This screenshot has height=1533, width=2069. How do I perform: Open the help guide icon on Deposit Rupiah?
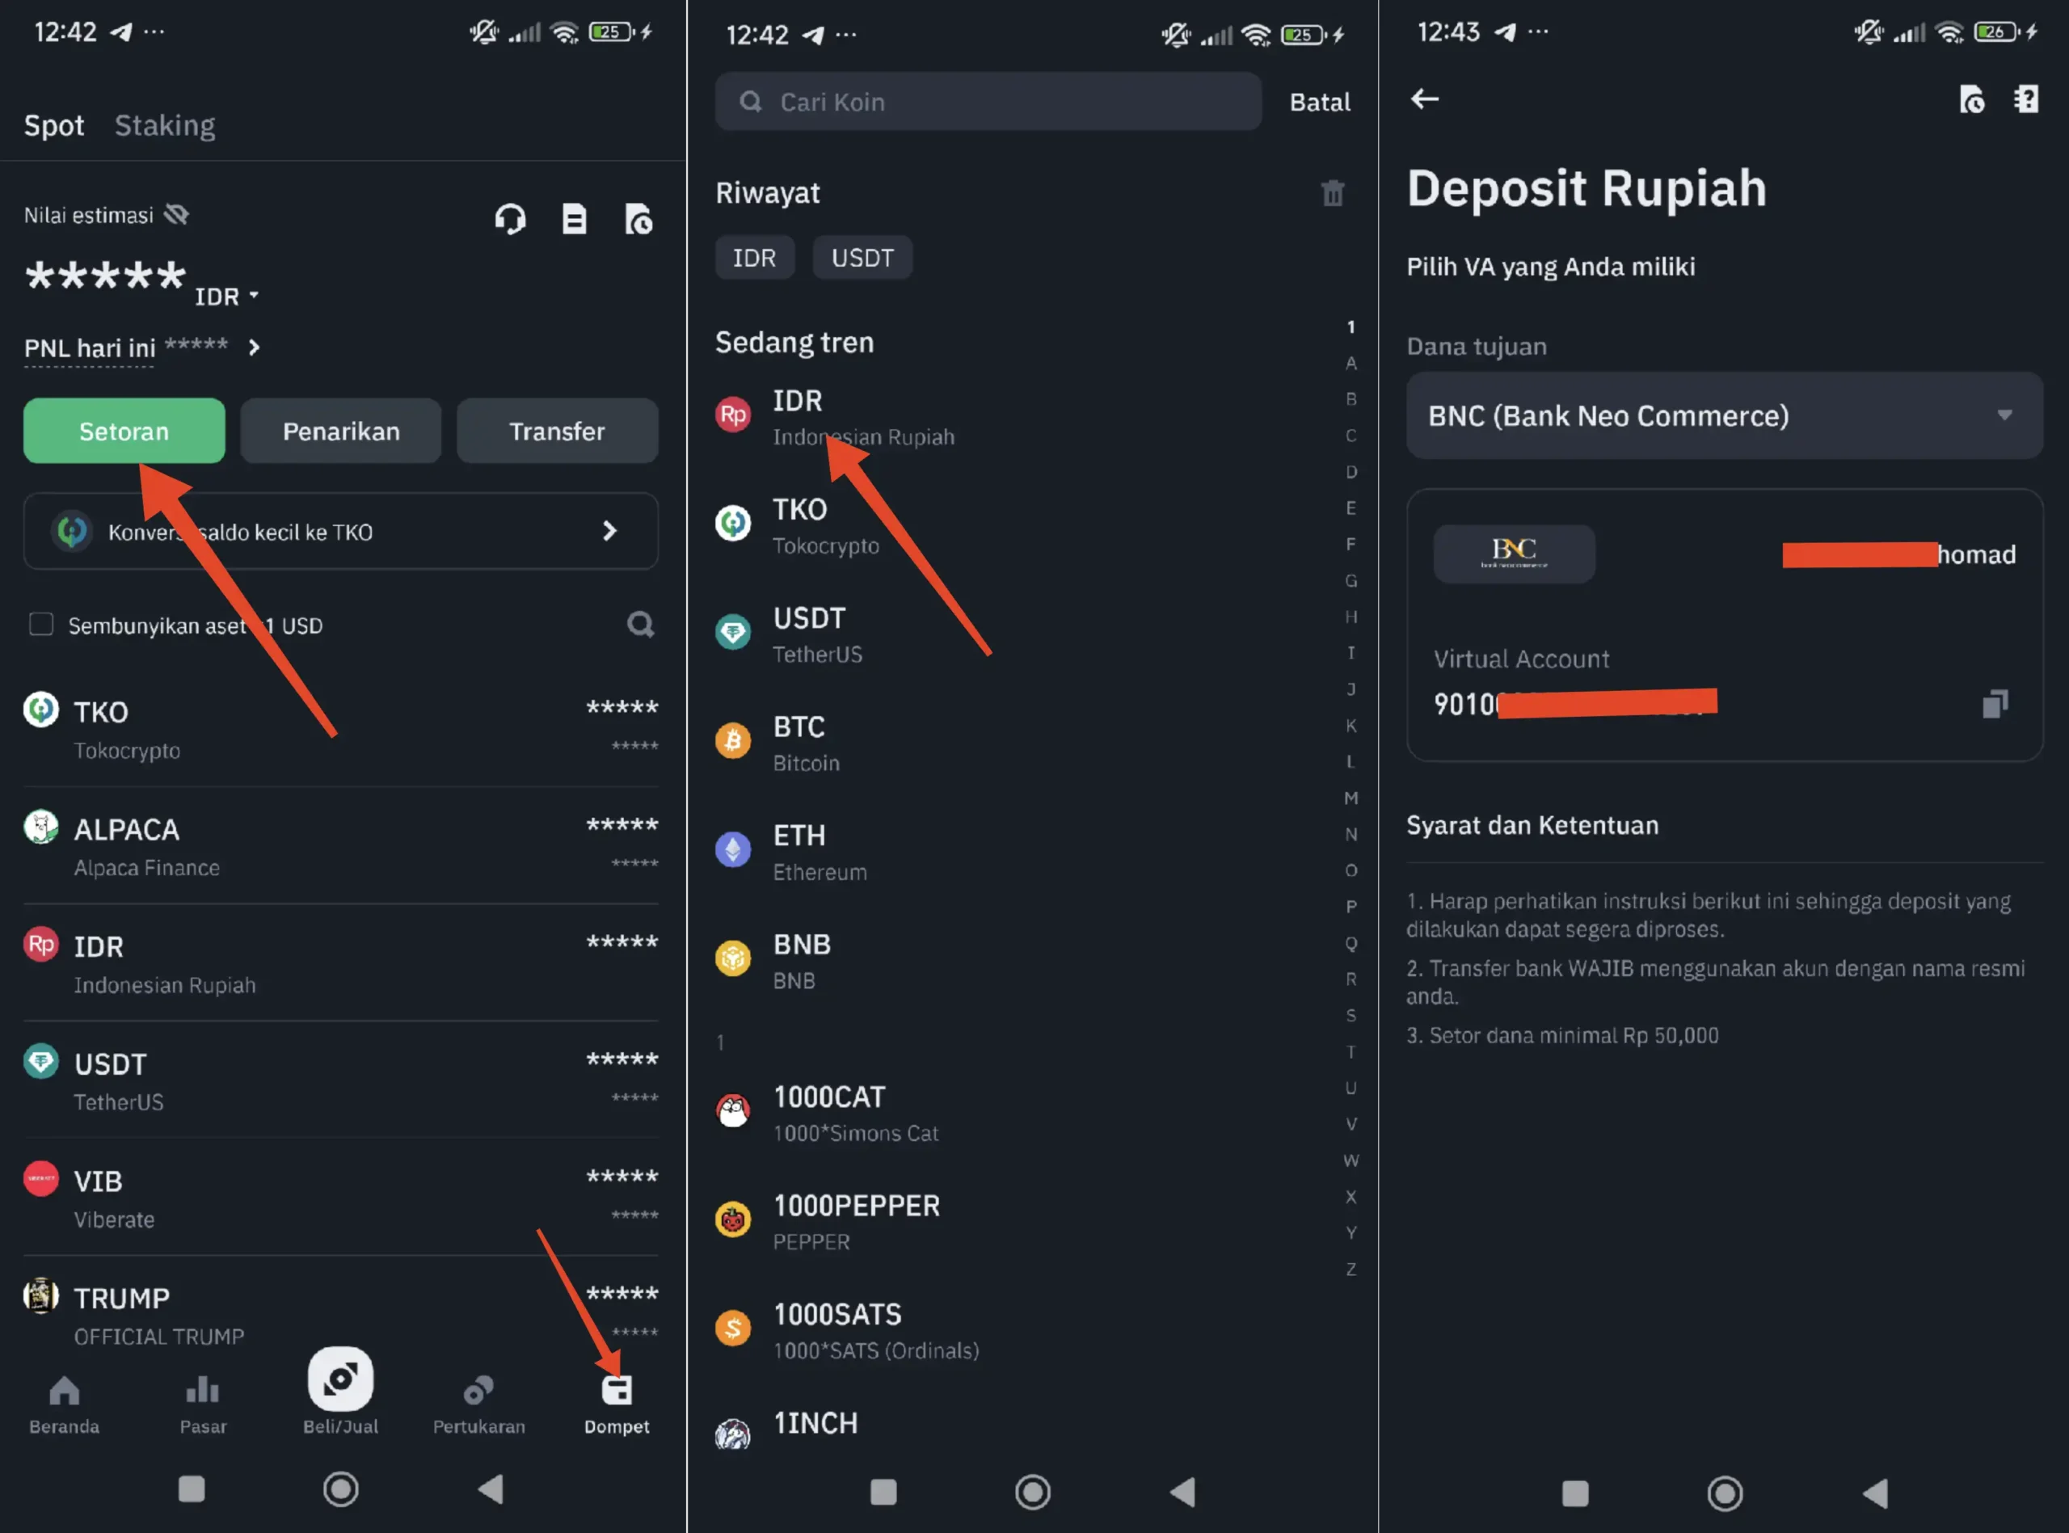point(2027,99)
